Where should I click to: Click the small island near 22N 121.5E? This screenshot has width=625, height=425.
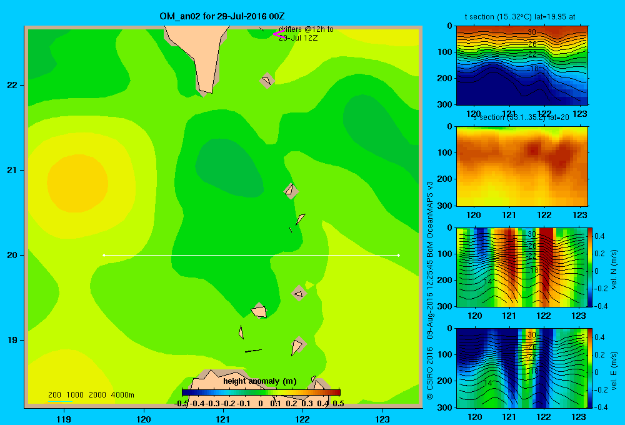pos(267,81)
